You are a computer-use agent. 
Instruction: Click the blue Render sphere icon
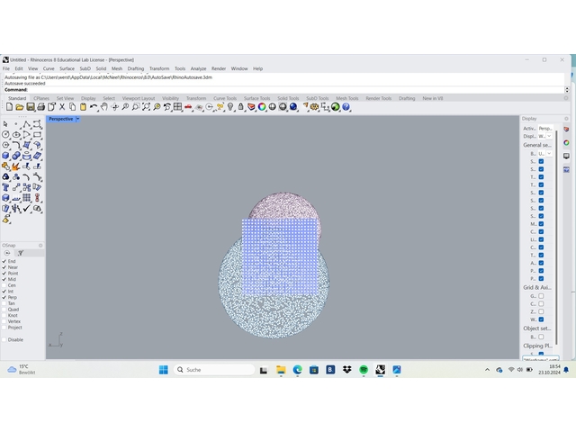[293, 107]
